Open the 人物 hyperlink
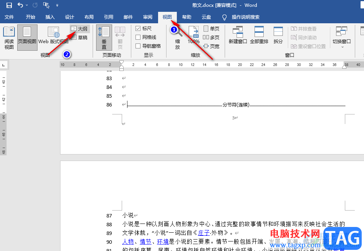 pos(128,242)
